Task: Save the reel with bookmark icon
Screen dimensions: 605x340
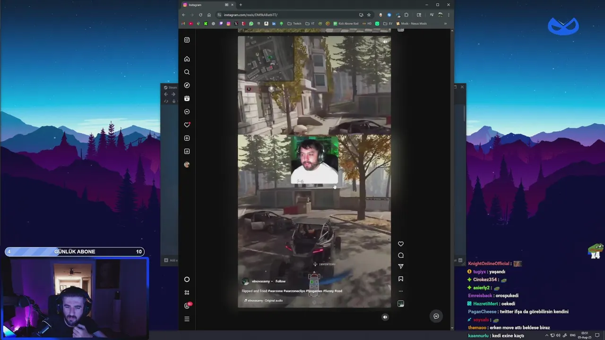Action: point(401,279)
